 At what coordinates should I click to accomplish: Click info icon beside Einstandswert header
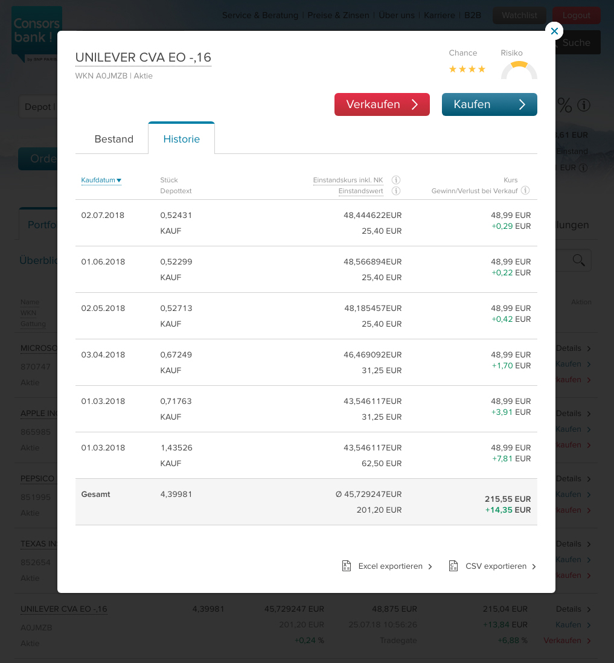[396, 191]
